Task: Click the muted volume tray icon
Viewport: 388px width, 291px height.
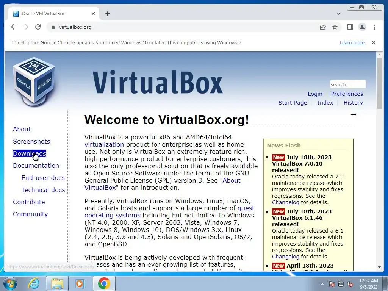Action: coord(350,284)
